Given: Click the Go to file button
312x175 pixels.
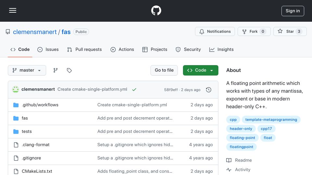Looking at the screenshot, I should click(x=164, y=70).
